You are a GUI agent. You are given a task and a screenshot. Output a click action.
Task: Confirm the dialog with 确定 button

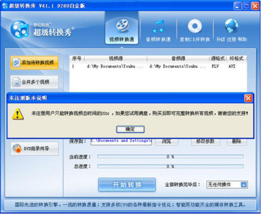(130, 129)
